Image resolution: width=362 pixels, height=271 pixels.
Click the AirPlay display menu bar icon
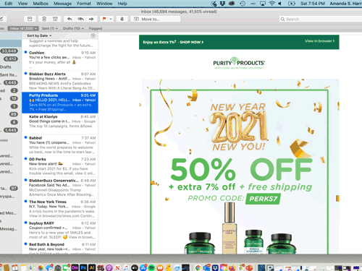(x=263, y=4)
